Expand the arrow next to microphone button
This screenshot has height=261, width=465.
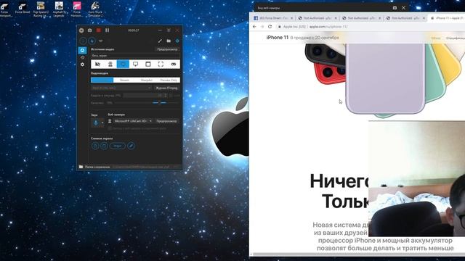pyautogui.click(x=102, y=123)
